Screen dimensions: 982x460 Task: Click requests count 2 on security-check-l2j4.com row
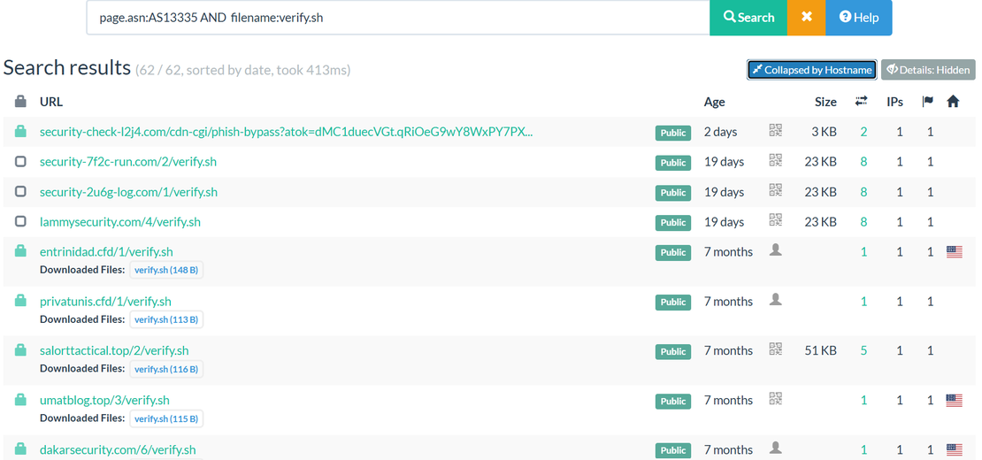(x=864, y=132)
